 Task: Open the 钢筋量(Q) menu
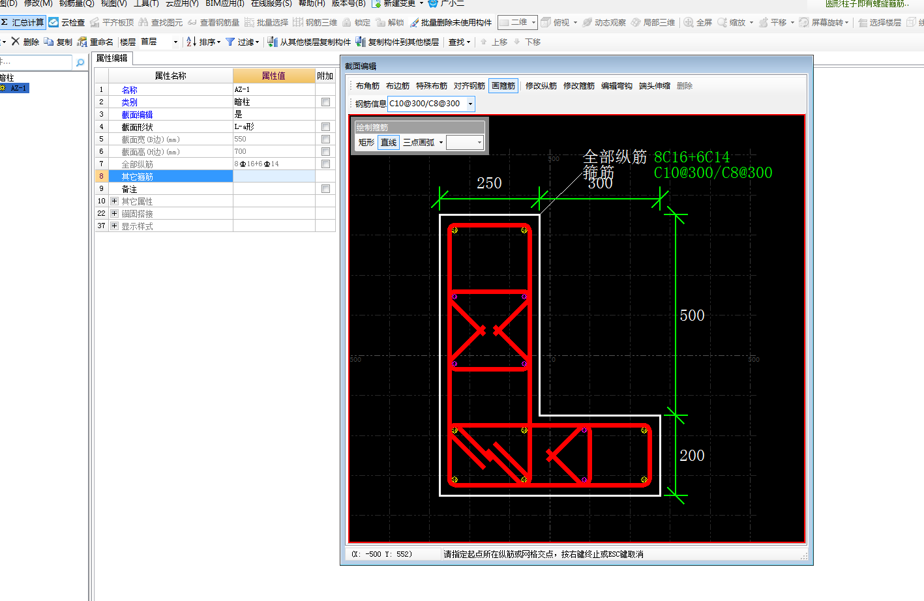click(x=77, y=3)
